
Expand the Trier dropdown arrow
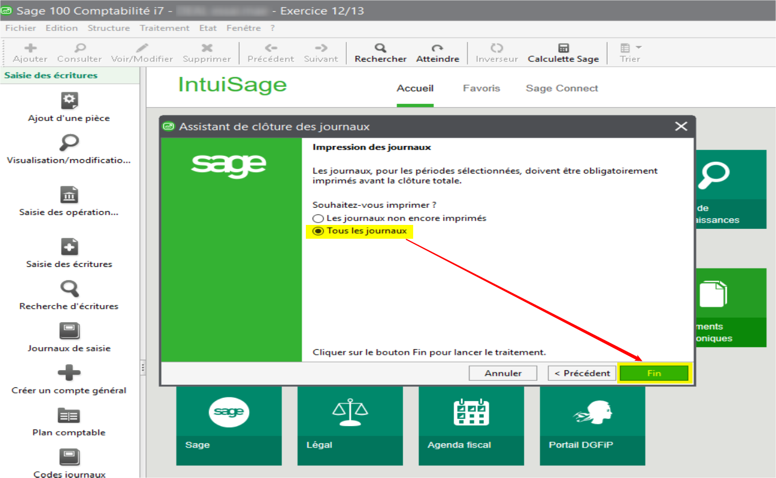point(639,48)
